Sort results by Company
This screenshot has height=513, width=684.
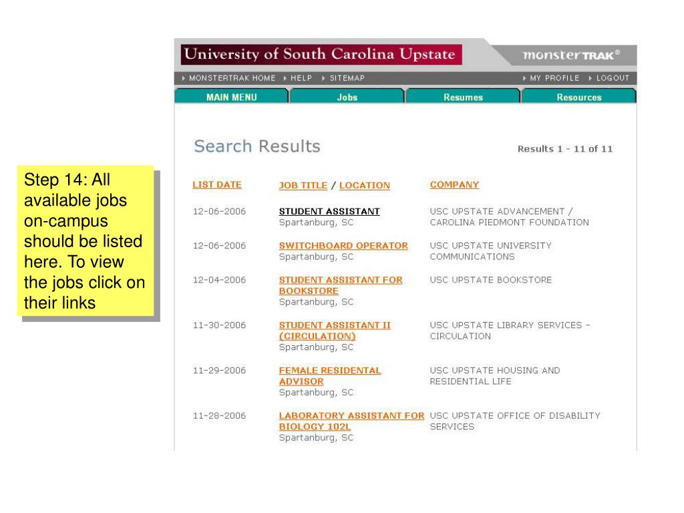click(x=454, y=185)
